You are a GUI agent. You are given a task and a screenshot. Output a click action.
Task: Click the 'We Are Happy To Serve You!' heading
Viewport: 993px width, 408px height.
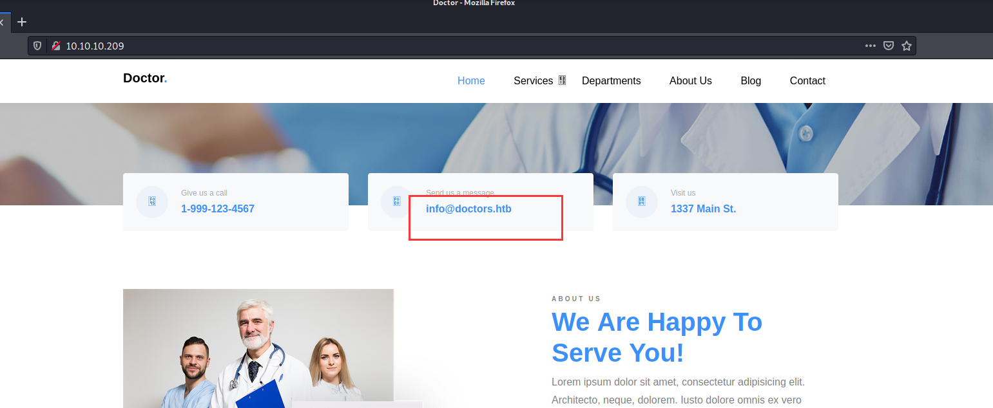pyautogui.click(x=657, y=337)
